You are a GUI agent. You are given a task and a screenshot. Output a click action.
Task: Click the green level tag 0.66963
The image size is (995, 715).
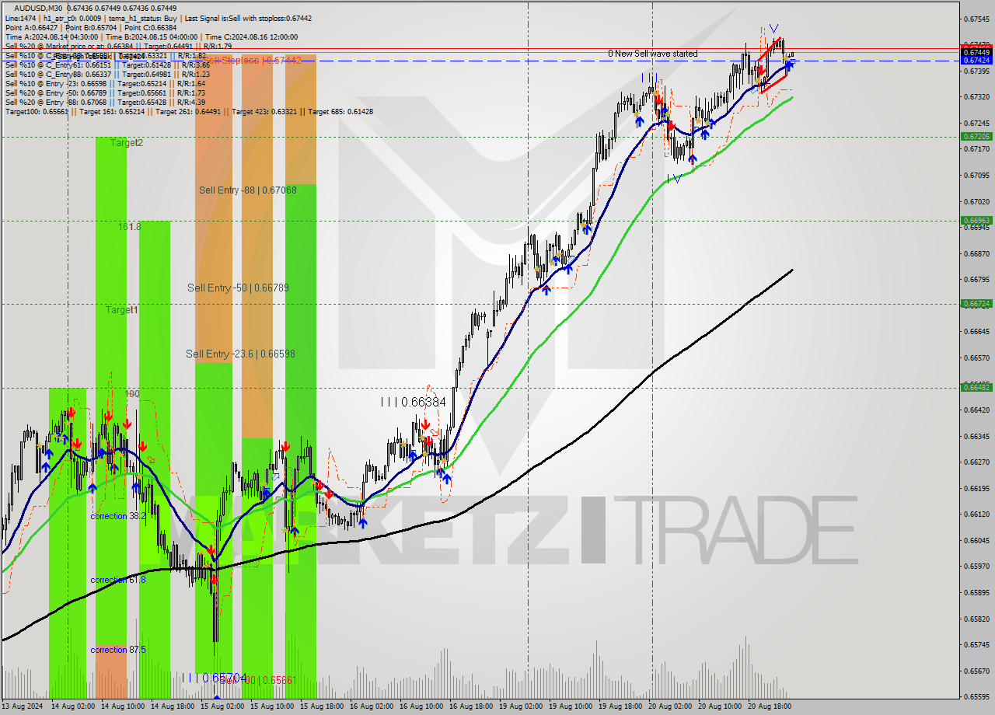coord(976,220)
